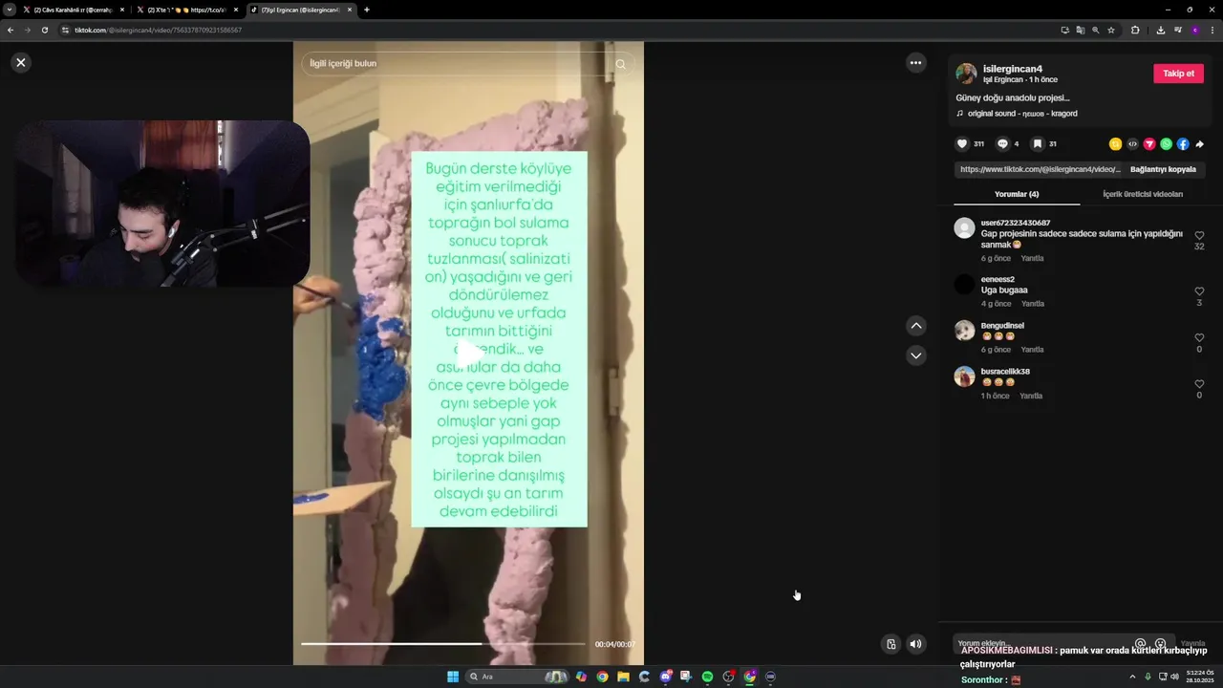The image size is (1223, 688).
Task: Toggle the auto-scroll button beside volume
Action: coord(890,644)
